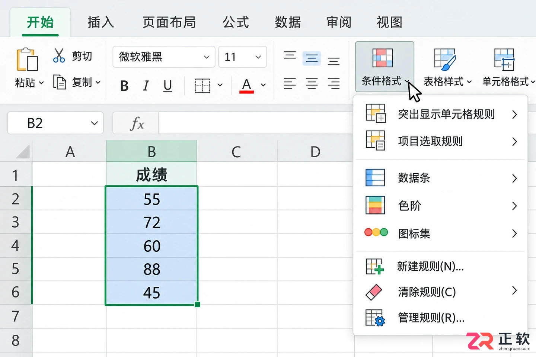
Task: Open 清除规则(C) submenu
Action: coord(440,292)
